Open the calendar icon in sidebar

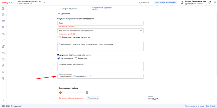pyautogui.click(x=3, y=15)
